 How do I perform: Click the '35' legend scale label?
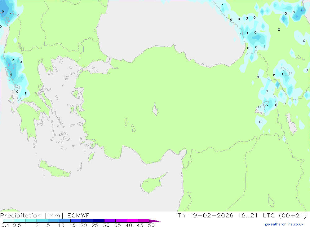[x=117, y=225]
